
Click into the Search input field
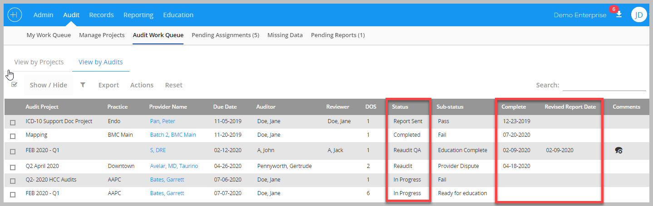[604, 85]
